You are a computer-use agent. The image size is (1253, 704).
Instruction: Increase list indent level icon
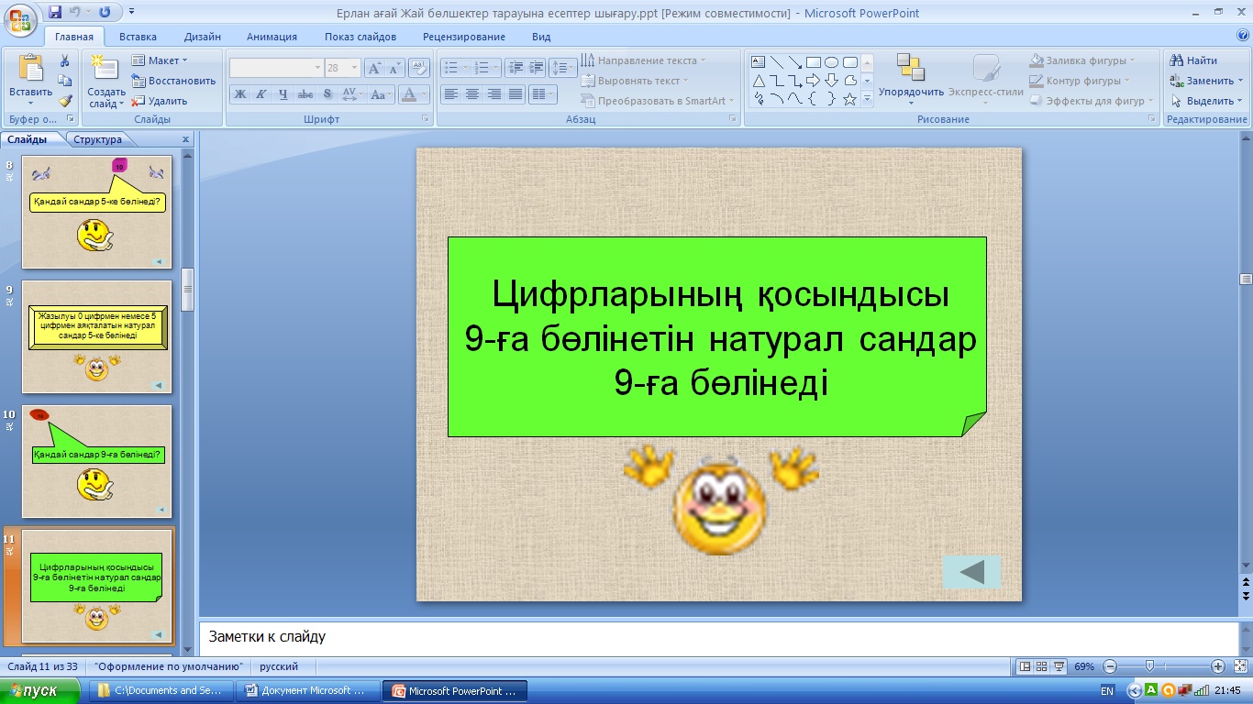pos(536,68)
